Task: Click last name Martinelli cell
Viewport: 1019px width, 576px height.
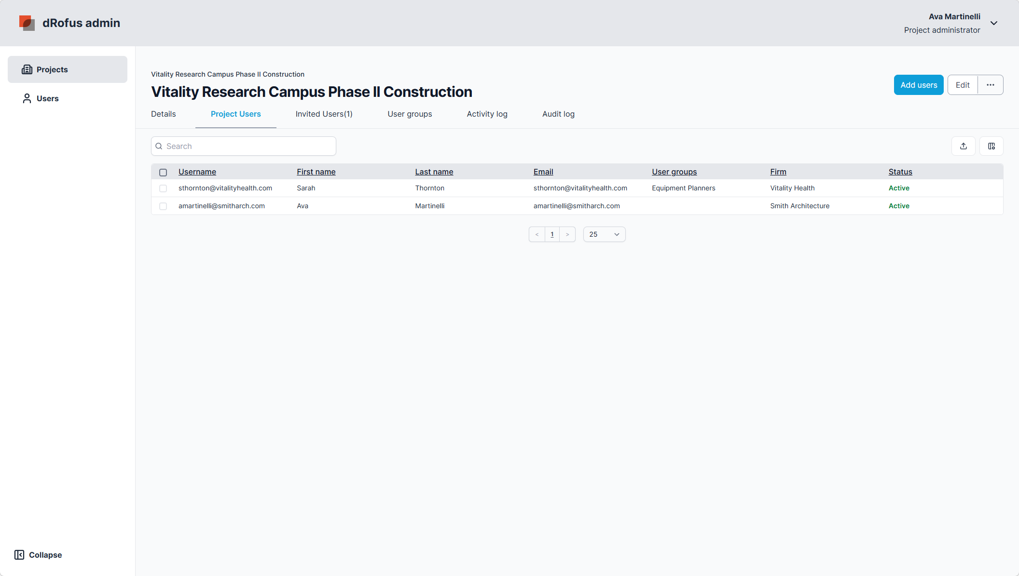Action: click(430, 206)
